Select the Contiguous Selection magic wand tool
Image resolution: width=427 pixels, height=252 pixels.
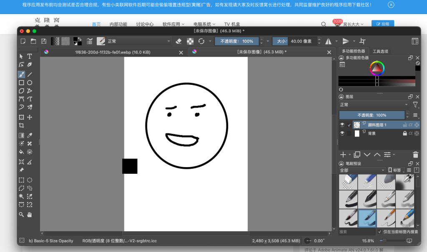tap(22, 196)
